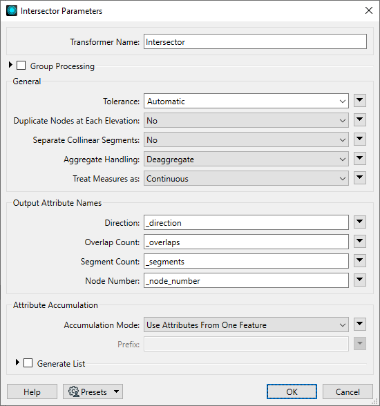Expand the Generate List section triangle

17,362
